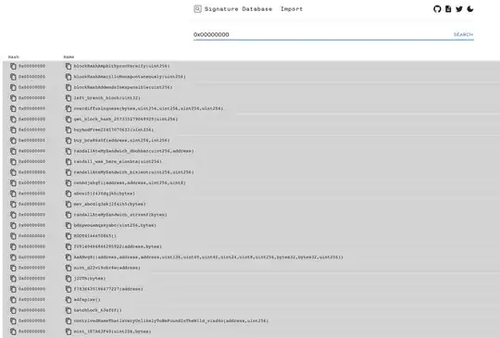Copy name icon for buy_ (address,uint256,int256)
The width and height of the screenshot is (500, 338).
[69, 141]
